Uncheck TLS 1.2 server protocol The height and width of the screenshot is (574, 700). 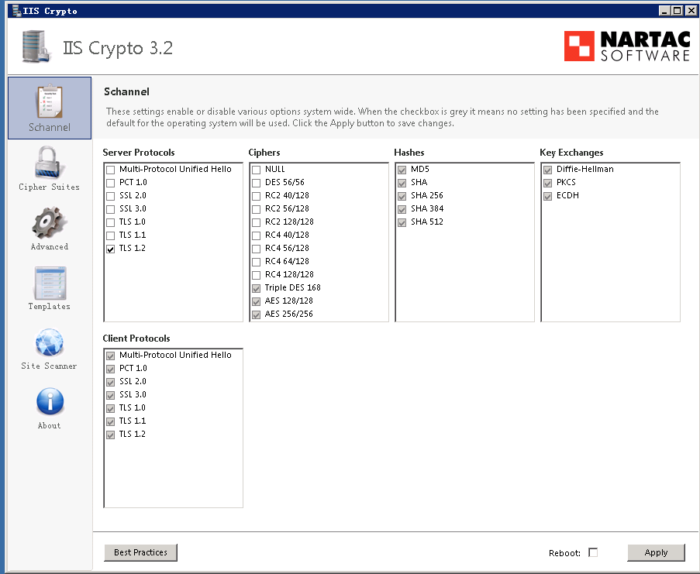[111, 249]
